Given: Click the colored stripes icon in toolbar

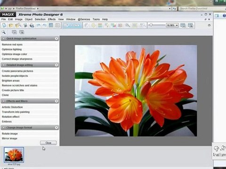Looking at the screenshot, I should [x=100, y=25].
